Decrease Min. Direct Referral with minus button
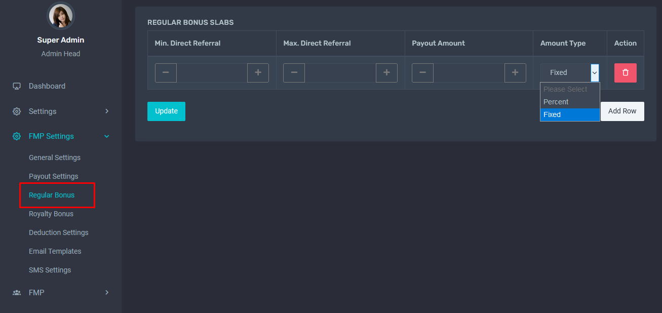662x313 pixels. pyautogui.click(x=166, y=73)
